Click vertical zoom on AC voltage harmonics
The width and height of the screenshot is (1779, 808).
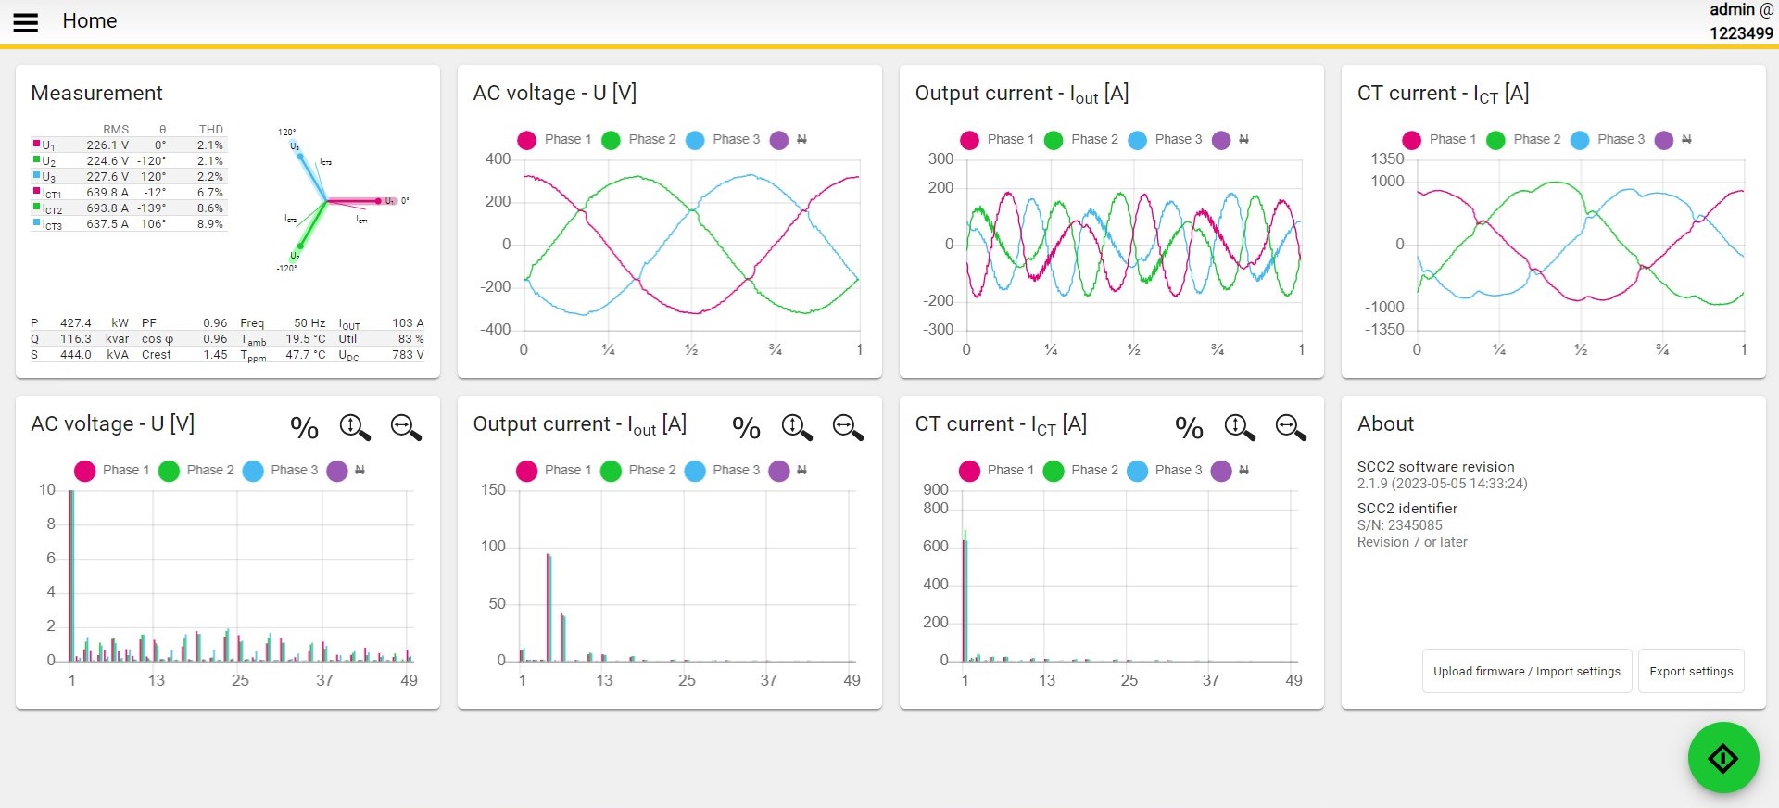click(x=355, y=427)
